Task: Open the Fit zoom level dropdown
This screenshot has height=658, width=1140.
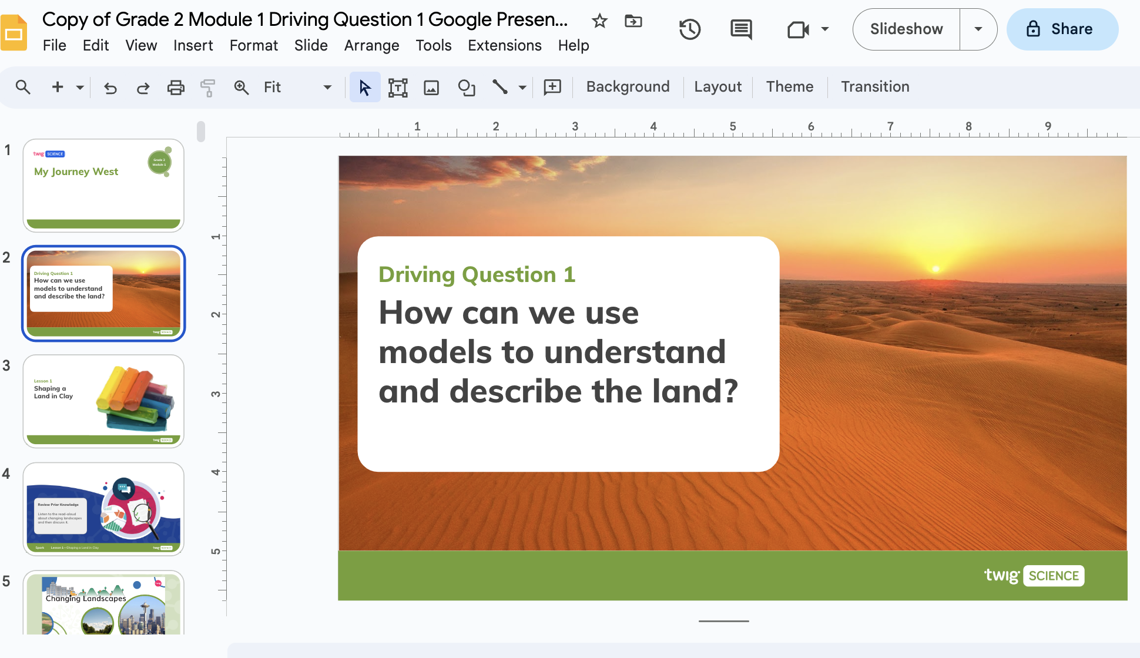Action: [x=298, y=88]
